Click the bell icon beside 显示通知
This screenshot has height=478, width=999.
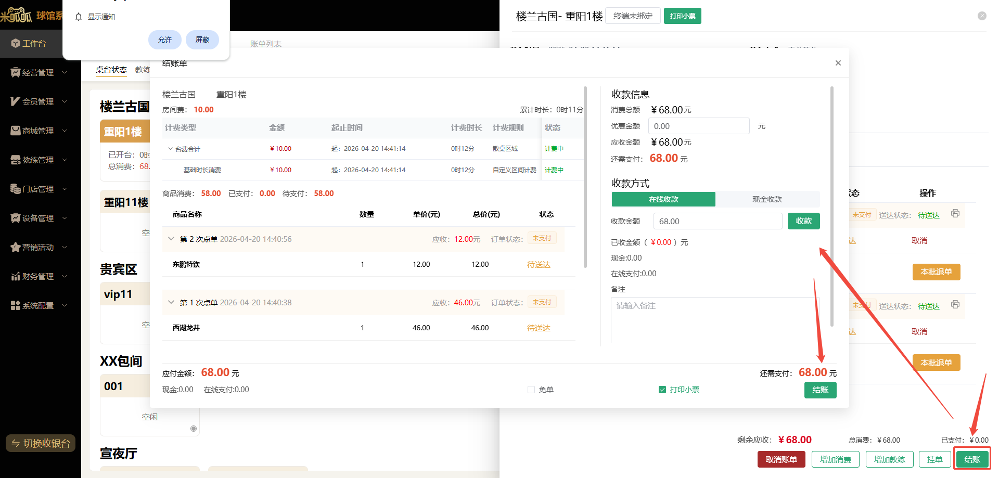[79, 17]
